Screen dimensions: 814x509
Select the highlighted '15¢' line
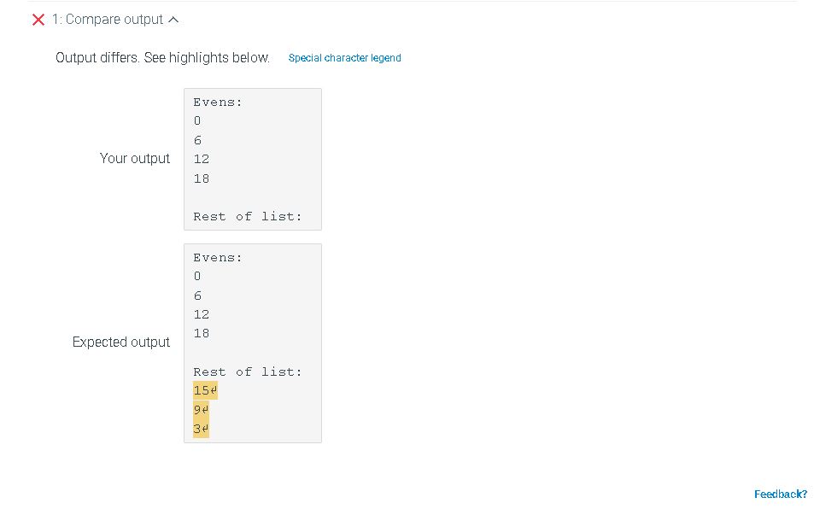point(205,390)
